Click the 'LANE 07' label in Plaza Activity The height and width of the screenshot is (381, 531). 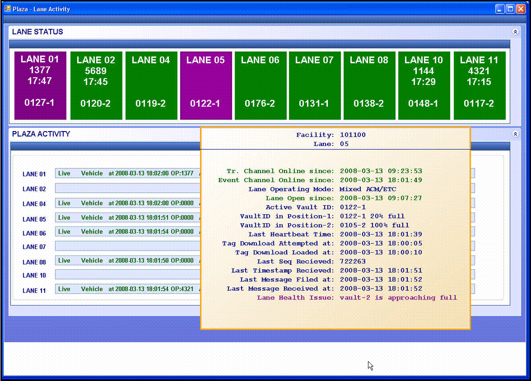pos(34,247)
